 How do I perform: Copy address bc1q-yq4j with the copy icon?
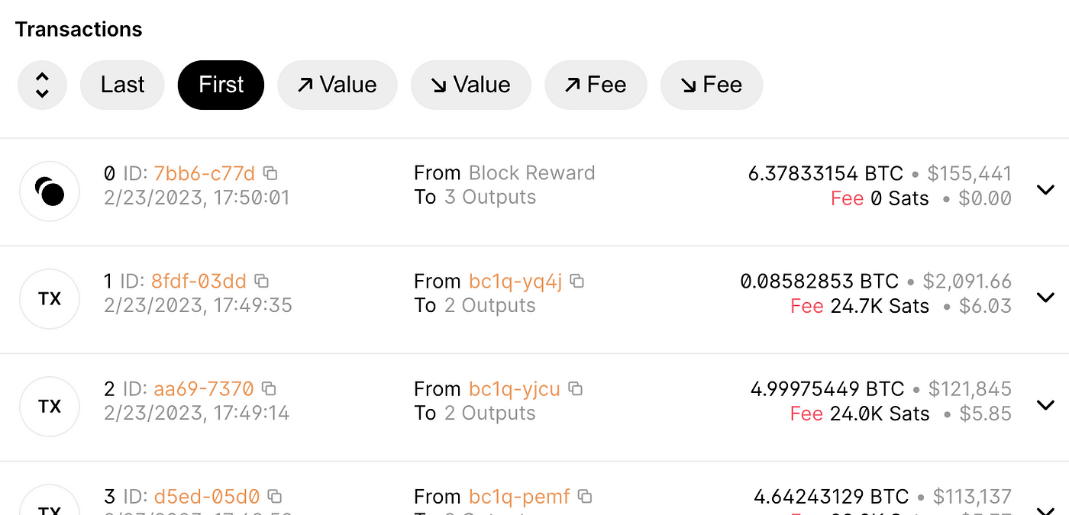[577, 281]
